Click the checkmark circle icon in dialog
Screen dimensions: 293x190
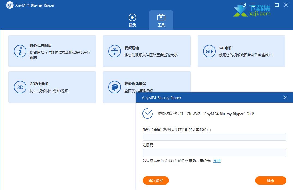(148, 114)
